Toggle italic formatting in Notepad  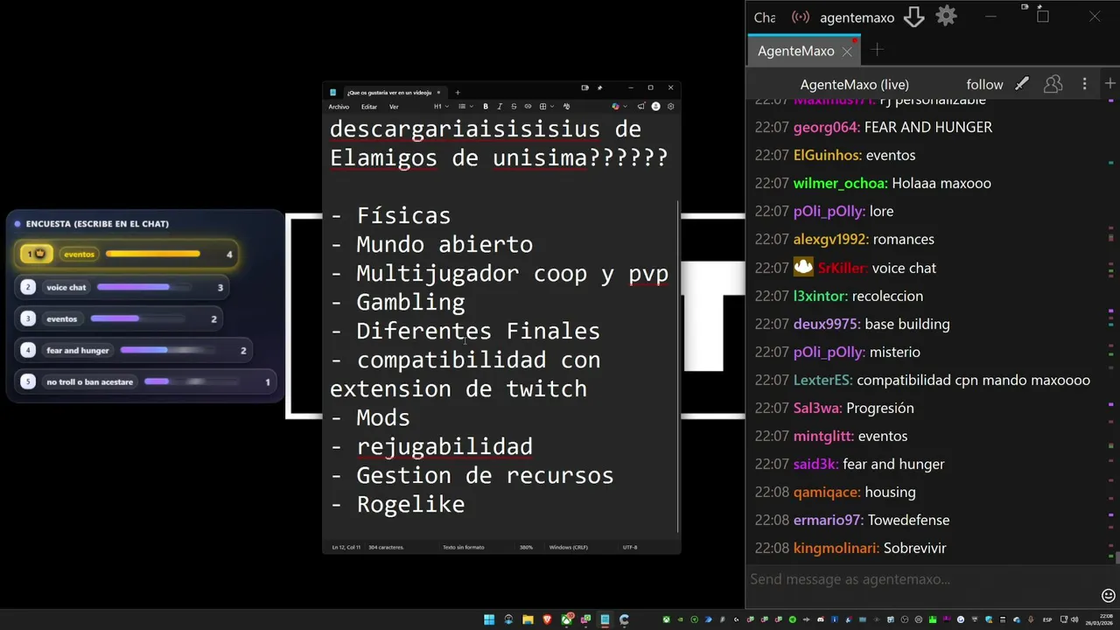(x=500, y=107)
